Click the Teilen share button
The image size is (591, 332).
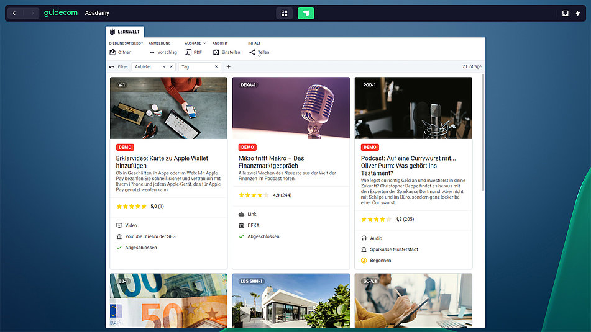pos(259,52)
